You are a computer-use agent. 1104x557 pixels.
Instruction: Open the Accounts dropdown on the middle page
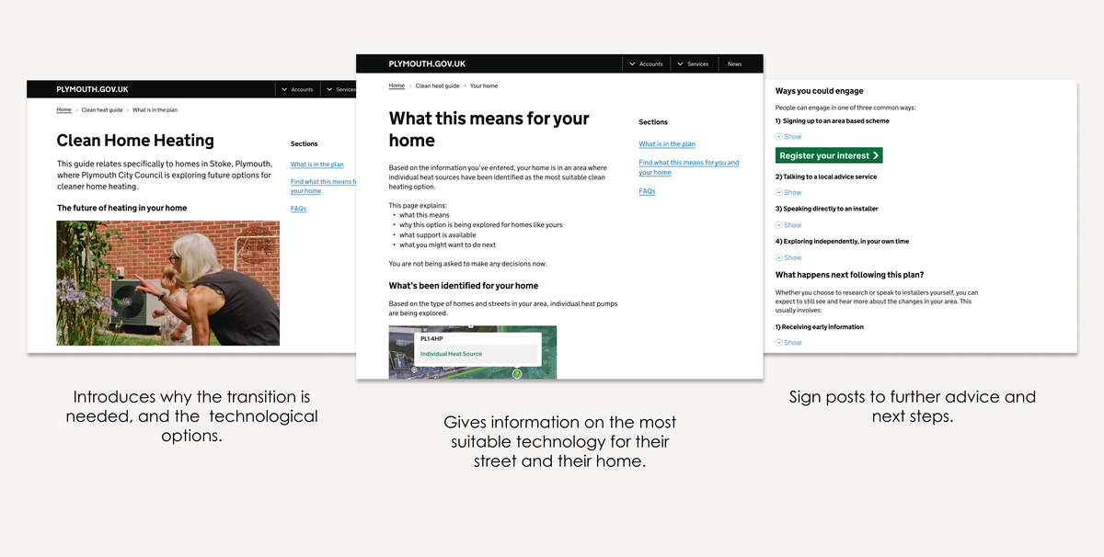[x=646, y=64]
